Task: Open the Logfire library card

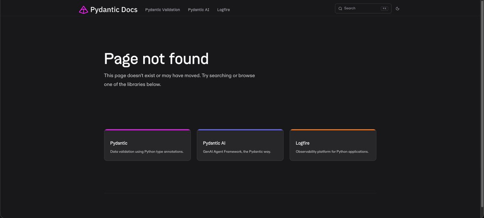Action: pos(333,145)
